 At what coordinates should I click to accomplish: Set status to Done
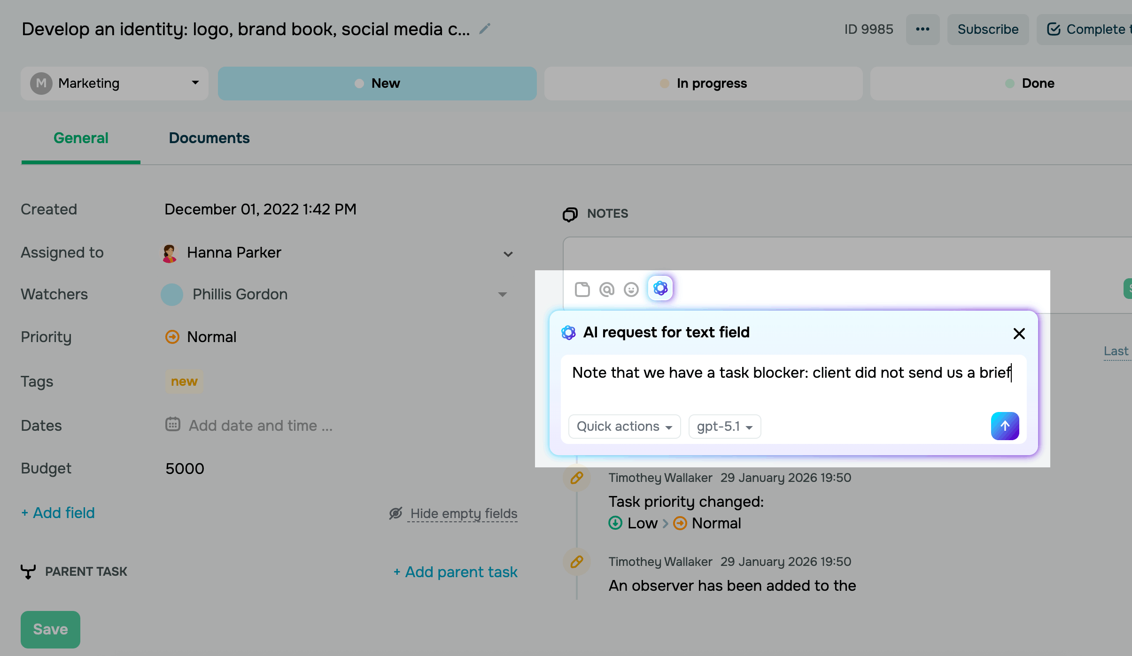coord(1030,84)
